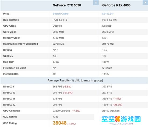Select the GPU Compute row label

coord(12,111)
